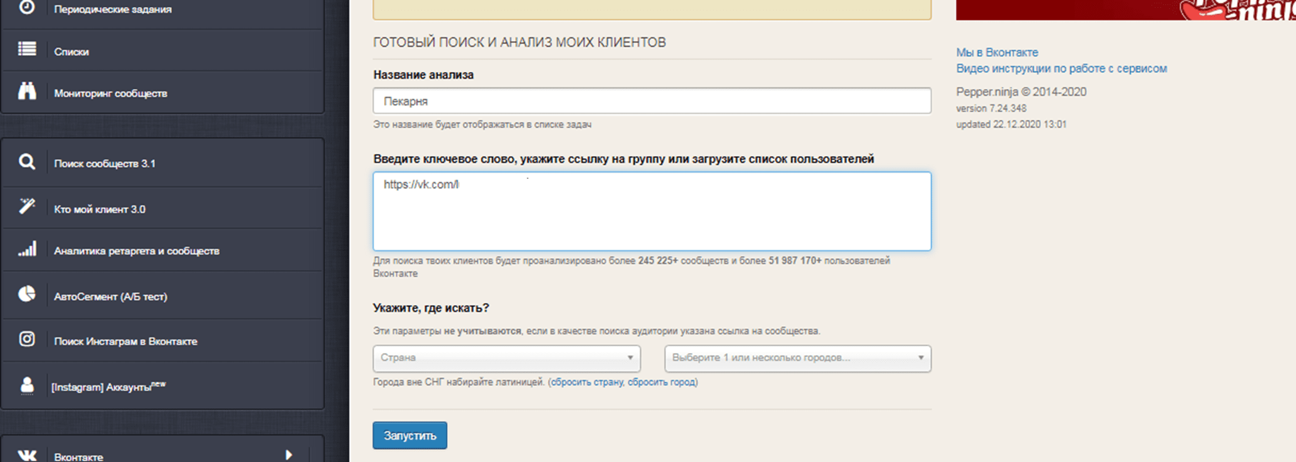Open the Мы в Вконтакте link
Image resolution: width=1296 pixels, height=462 pixels.
997,52
